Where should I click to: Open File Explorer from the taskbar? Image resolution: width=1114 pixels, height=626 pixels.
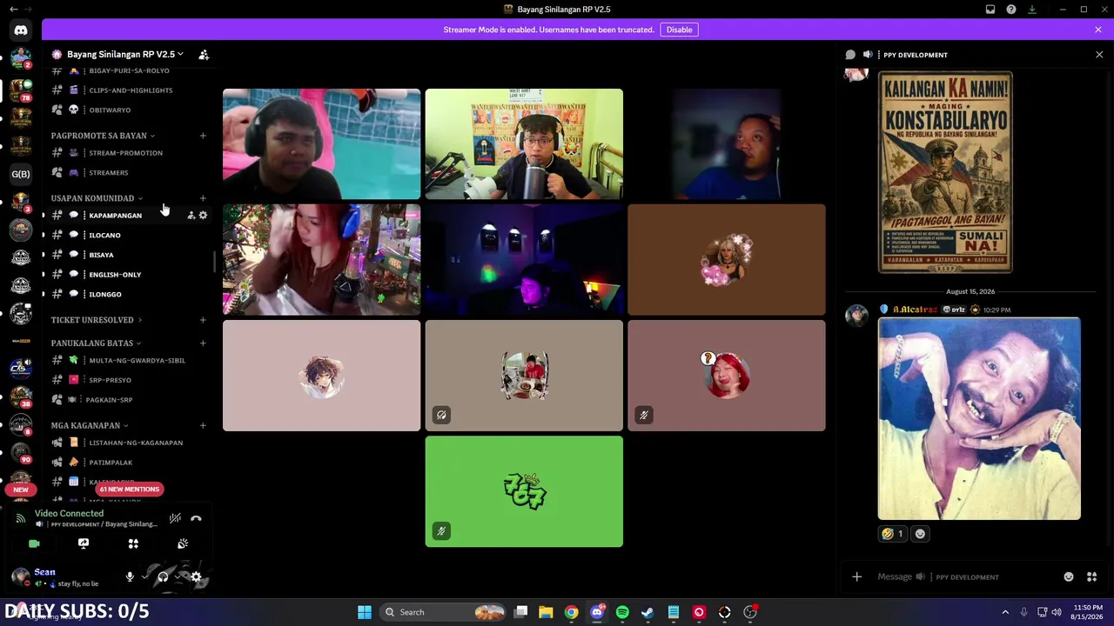(x=546, y=612)
